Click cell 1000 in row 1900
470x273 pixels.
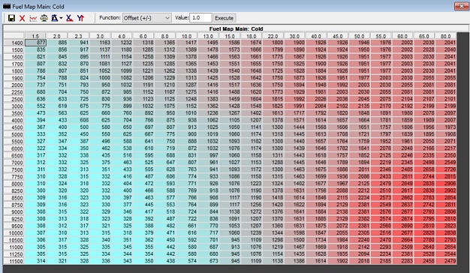(100, 78)
